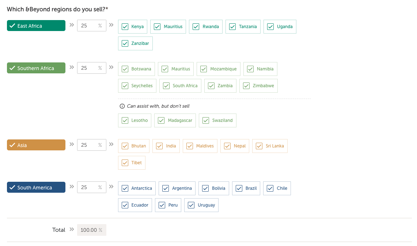
Task: Click the East Africa percentage field
Action: (x=88, y=26)
